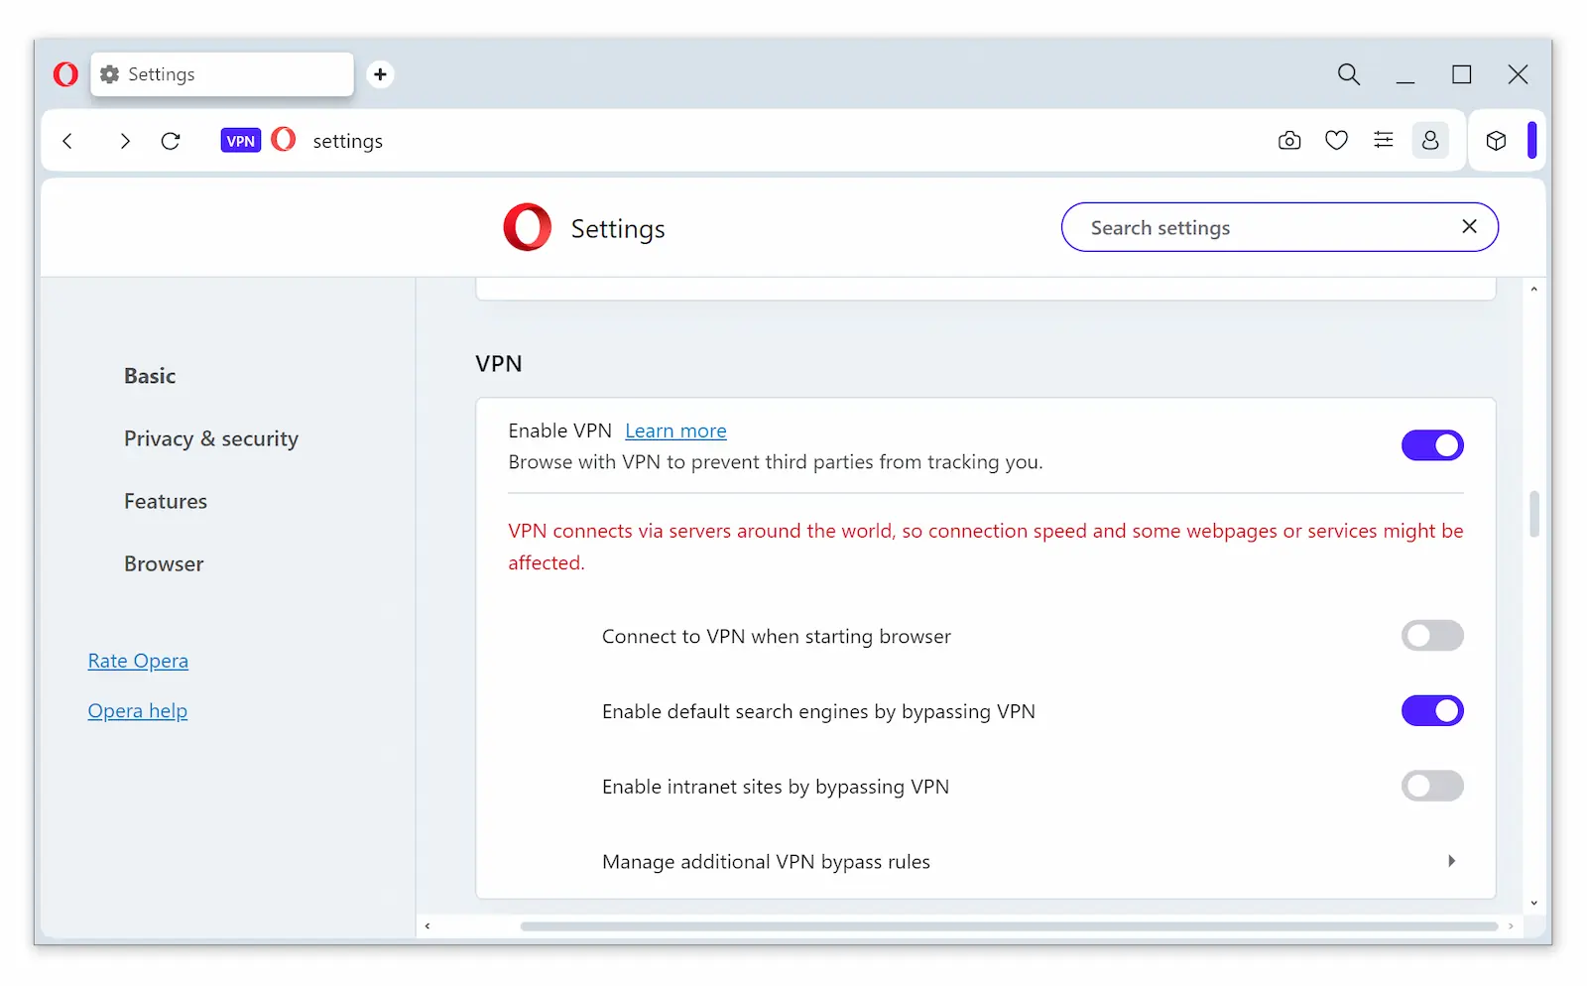The width and height of the screenshot is (1587, 986).
Task: Click the scroll up arrow
Action: pos(1534,290)
